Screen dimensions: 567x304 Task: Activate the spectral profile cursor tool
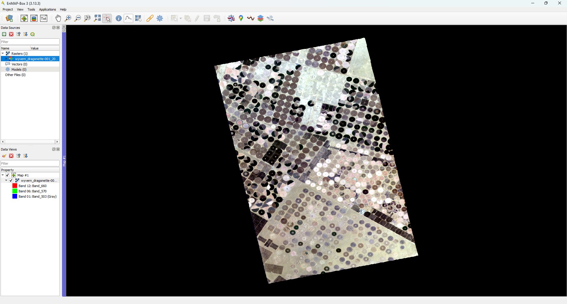[x=128, y=18]
